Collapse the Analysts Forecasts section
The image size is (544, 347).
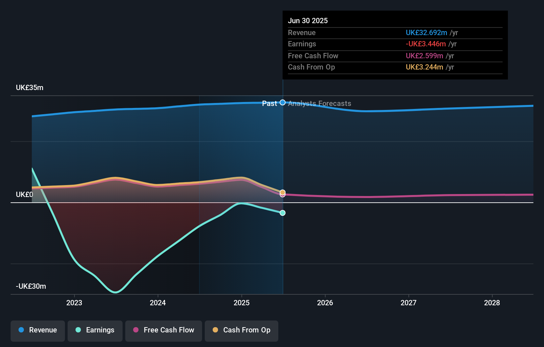click(x=319, y=103)
